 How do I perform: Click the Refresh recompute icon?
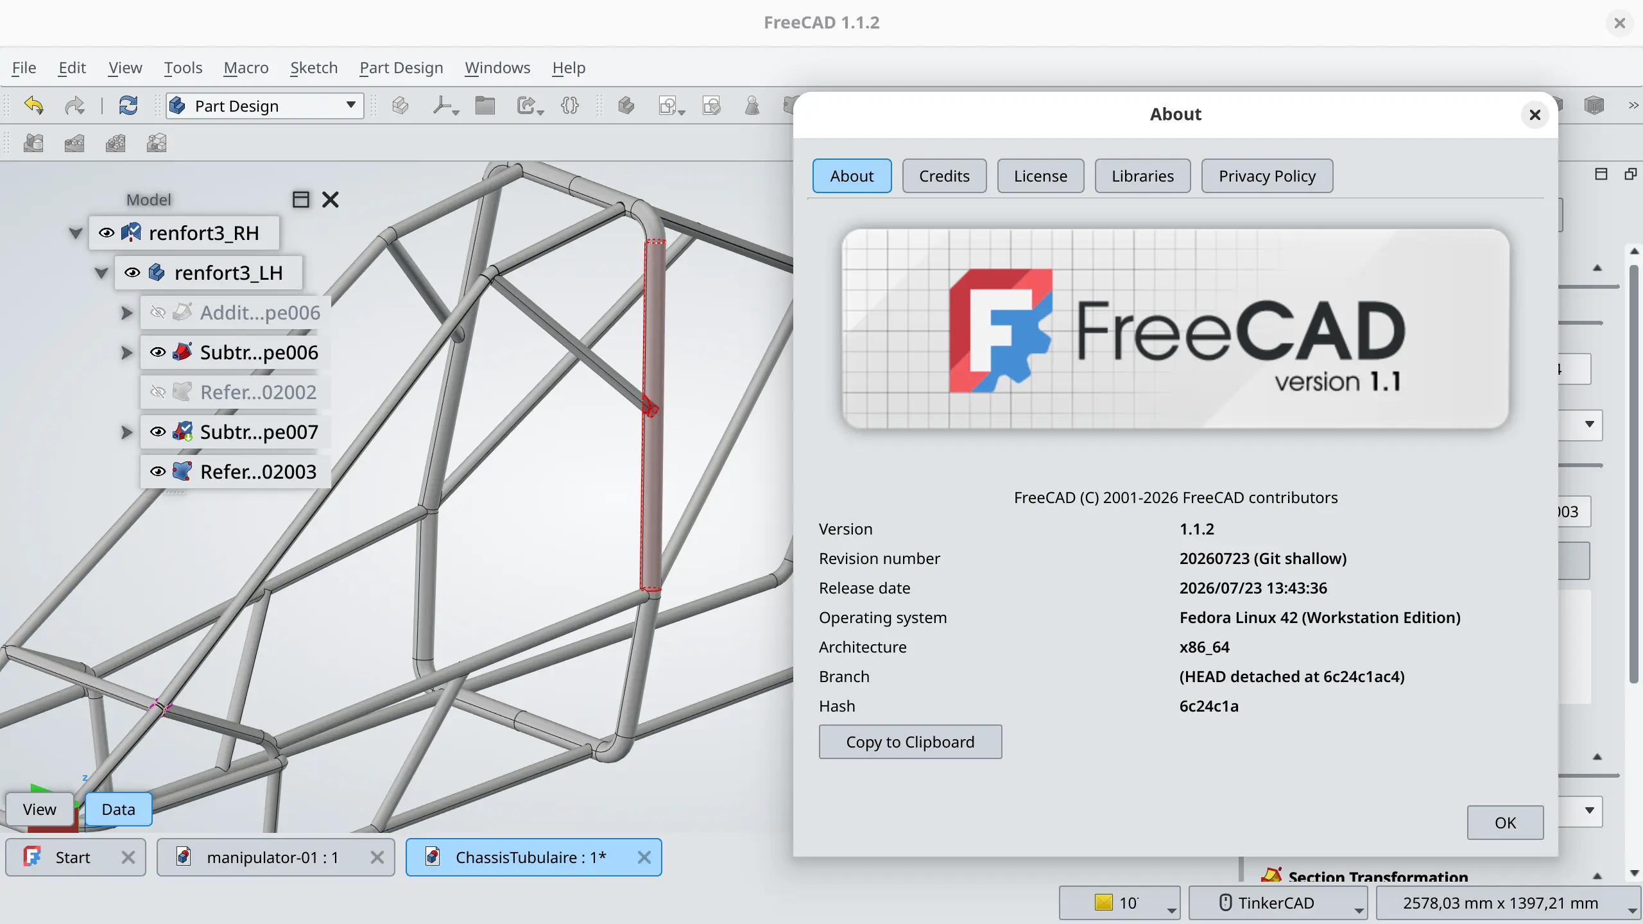[x=128, y=105]
